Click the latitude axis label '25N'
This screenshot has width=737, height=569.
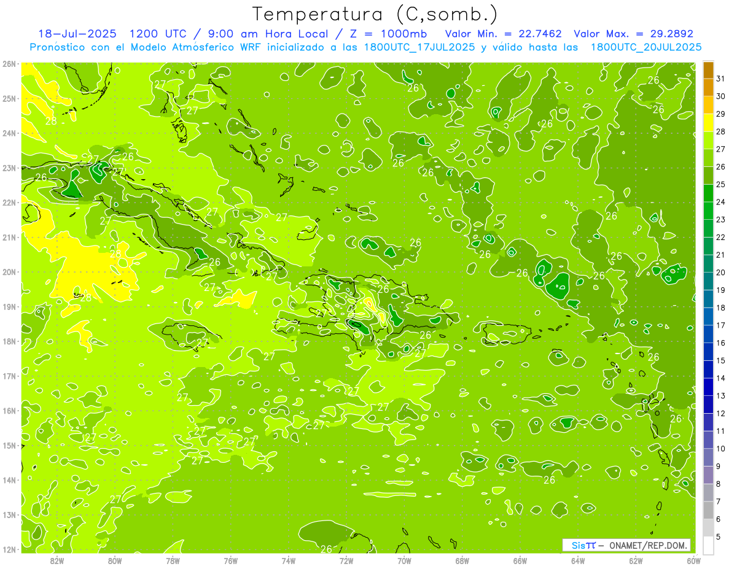9,99
